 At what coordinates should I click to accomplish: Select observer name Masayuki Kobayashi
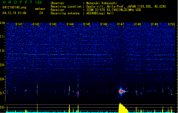pos(102,3)
